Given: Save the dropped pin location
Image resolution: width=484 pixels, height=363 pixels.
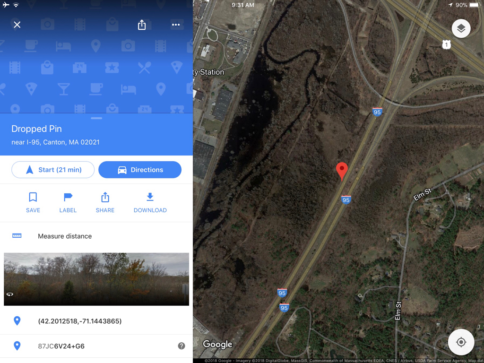Looking at the screenshot, I should point(33,202).
